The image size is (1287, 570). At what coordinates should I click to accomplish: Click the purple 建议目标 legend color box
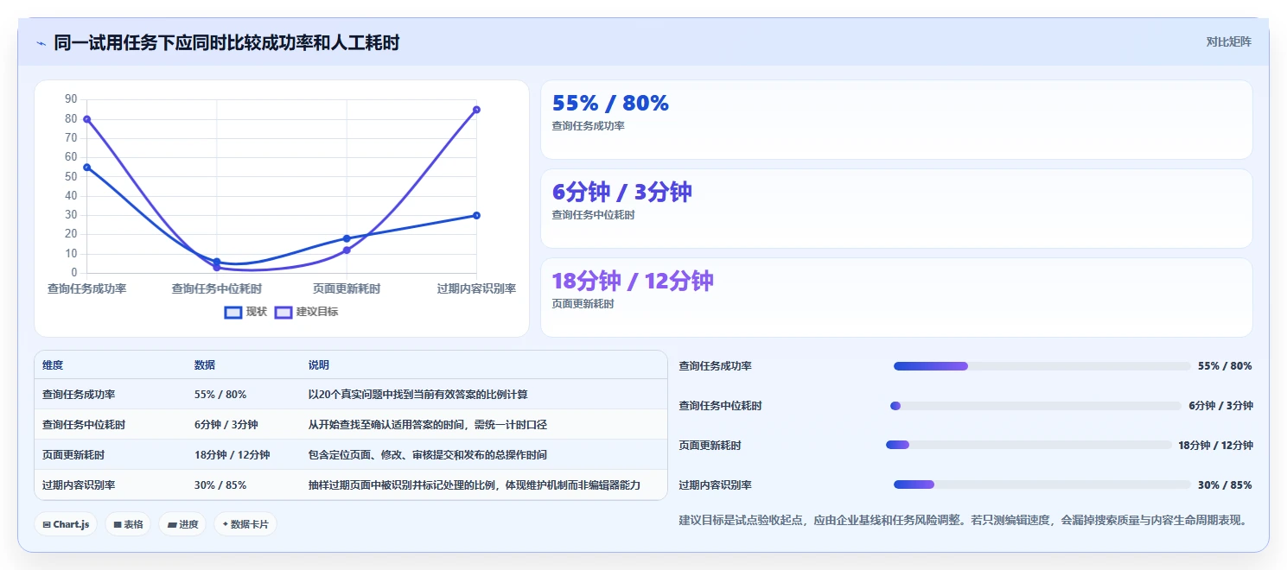pyautogui.click(x=284, y=312)
